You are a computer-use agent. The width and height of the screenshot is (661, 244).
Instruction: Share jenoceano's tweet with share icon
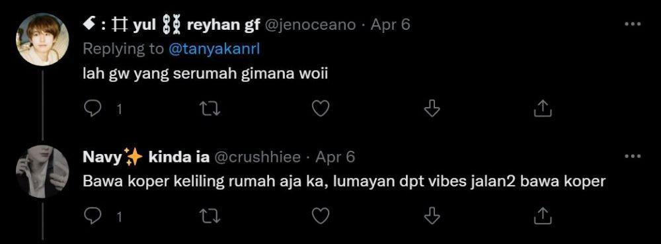click(543, 109)
